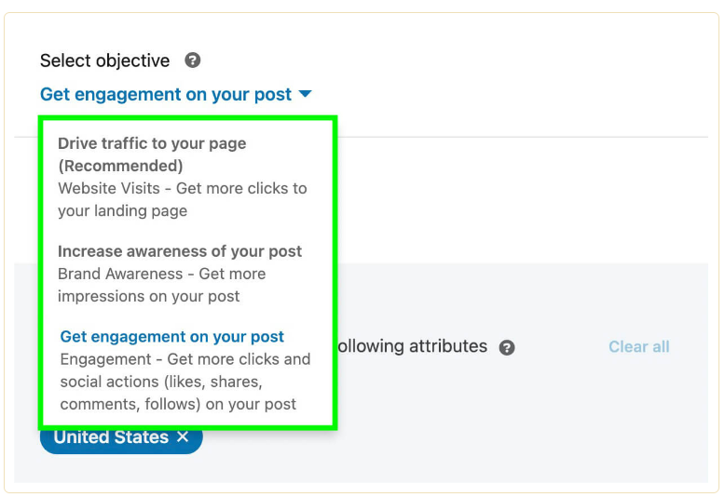725x497 pixels.
Task: Click 'comments, follows) on your post' line
Action: [x=178, y=404]
